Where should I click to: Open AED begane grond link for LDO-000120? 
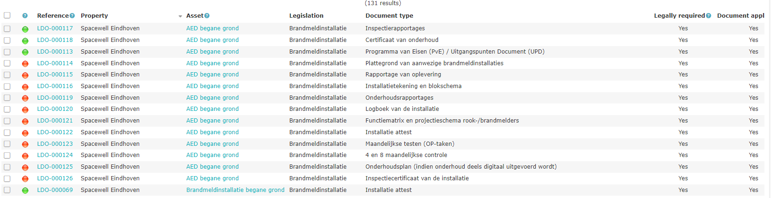212,109
